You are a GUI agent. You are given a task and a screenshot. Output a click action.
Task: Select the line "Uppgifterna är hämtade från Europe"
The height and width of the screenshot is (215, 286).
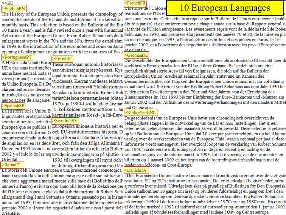pos(87,137)
